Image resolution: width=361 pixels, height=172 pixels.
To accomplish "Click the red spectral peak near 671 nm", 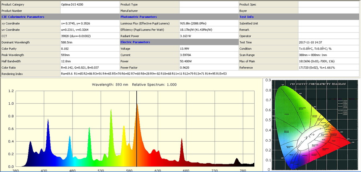I will [182, 152].
